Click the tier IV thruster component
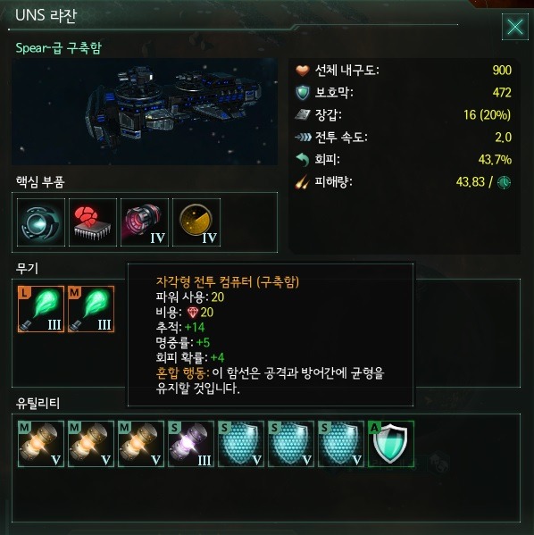534x535 pixels. [145, 222]
